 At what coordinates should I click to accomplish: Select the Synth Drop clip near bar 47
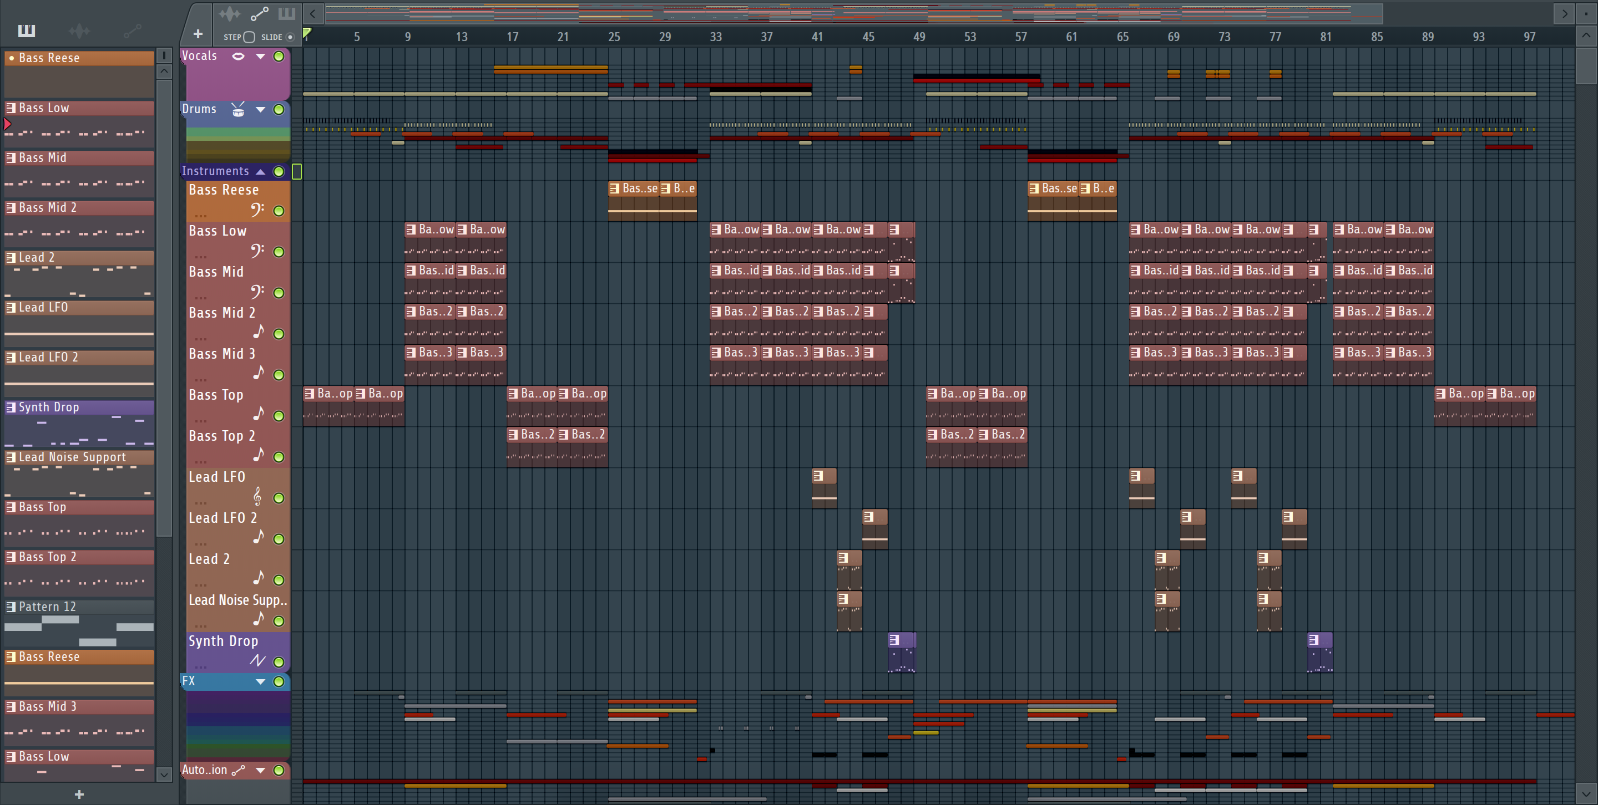901,652
